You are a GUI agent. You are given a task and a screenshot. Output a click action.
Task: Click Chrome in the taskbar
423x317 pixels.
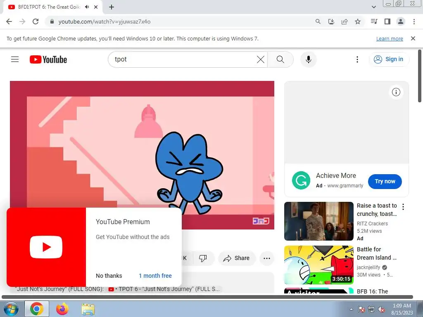point(37,309)
